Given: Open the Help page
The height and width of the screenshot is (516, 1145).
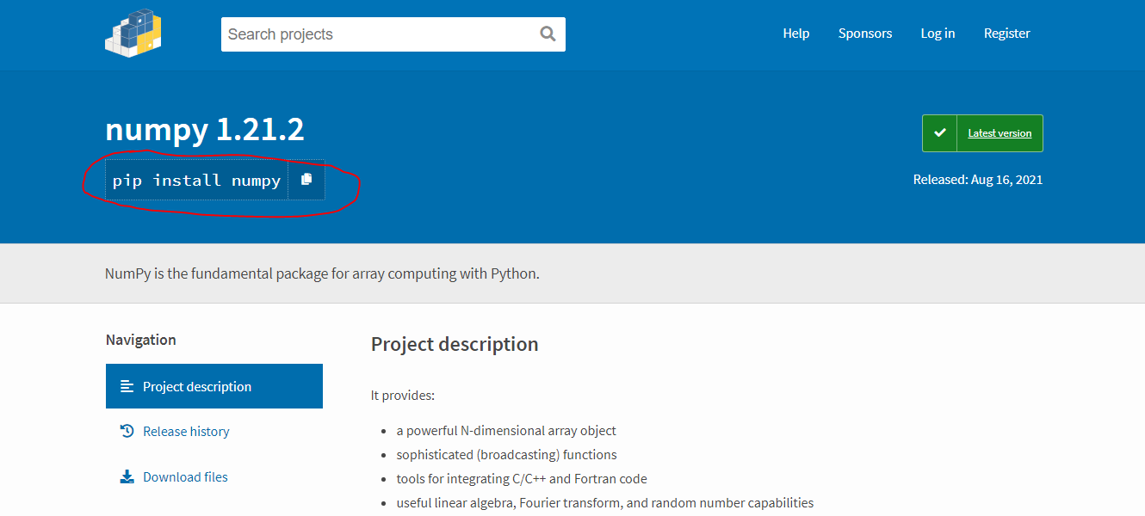Looking at the screenshot, I should 796,34.
